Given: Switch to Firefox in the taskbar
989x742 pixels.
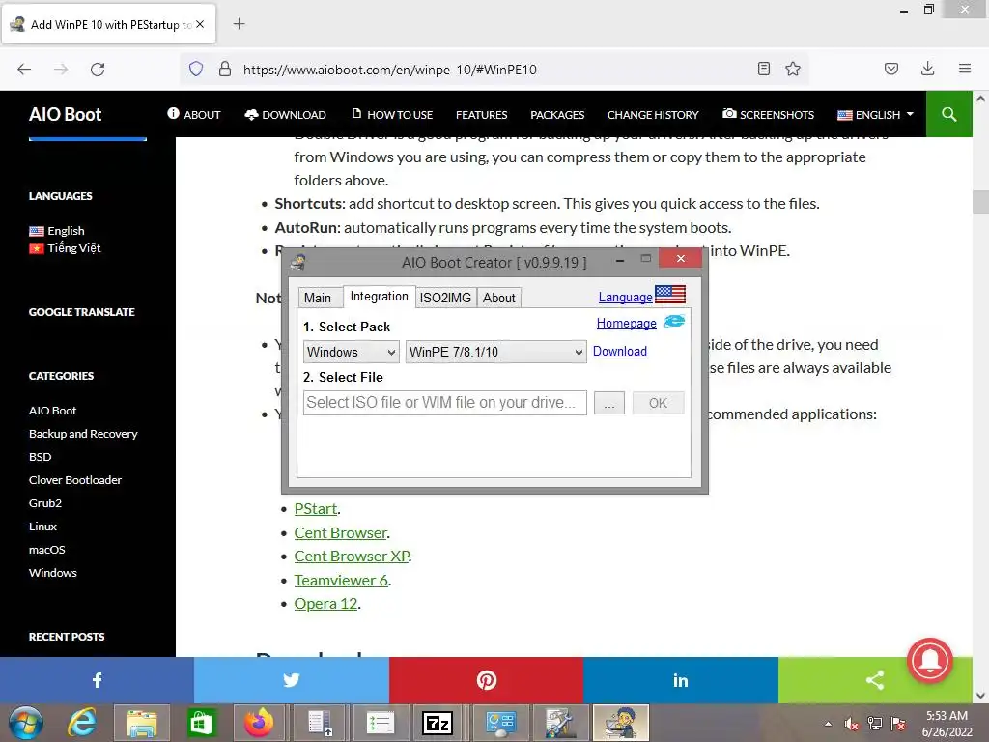Looking at the screenshot, I should pyautogui.click(x=259, y=723).
